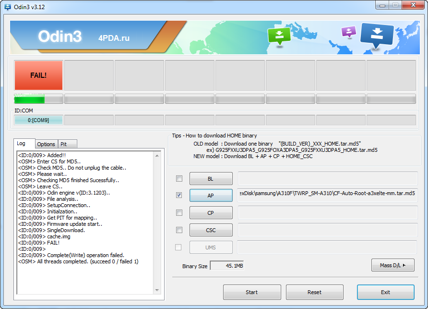Close the Odin3 window

click(x=411, y=5)
